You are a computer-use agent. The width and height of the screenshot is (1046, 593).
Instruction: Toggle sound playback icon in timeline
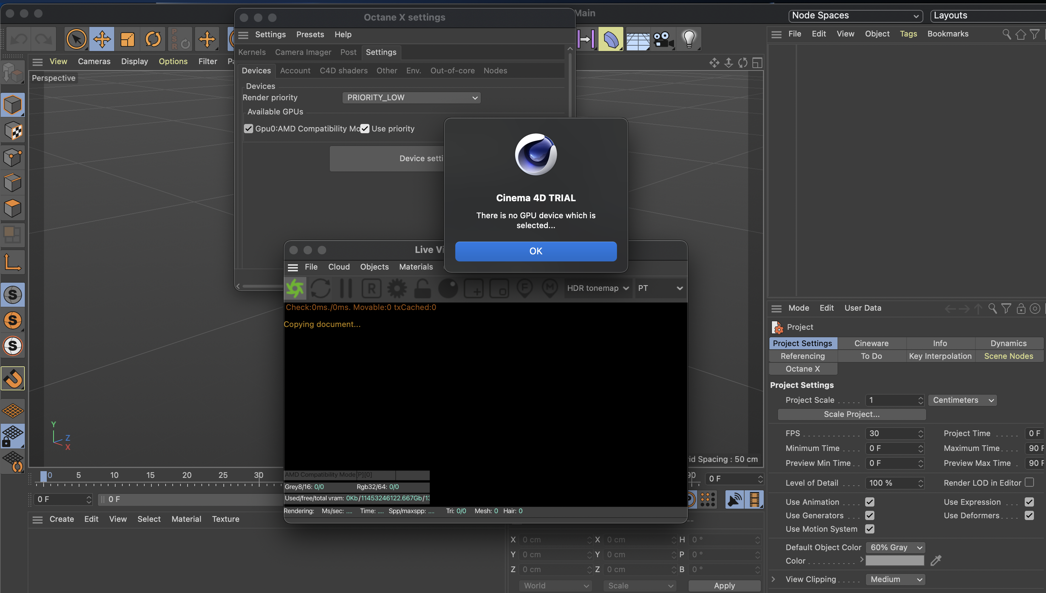click(734, 500)
